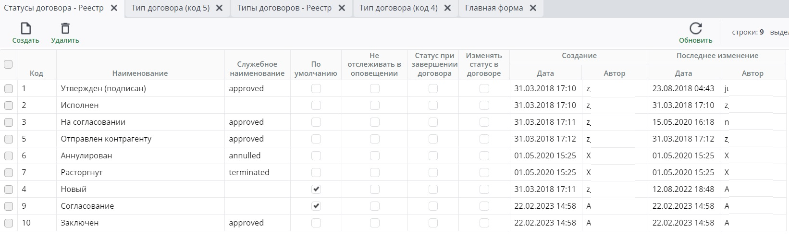Sort by the Код column header

pyautogui.click(x=37, y=73)
